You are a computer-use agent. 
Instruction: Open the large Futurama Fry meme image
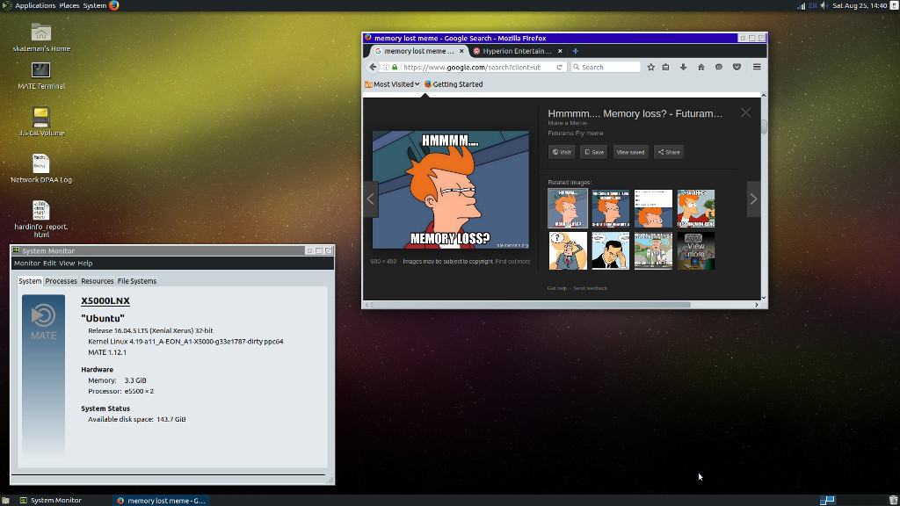pos(451,190)
